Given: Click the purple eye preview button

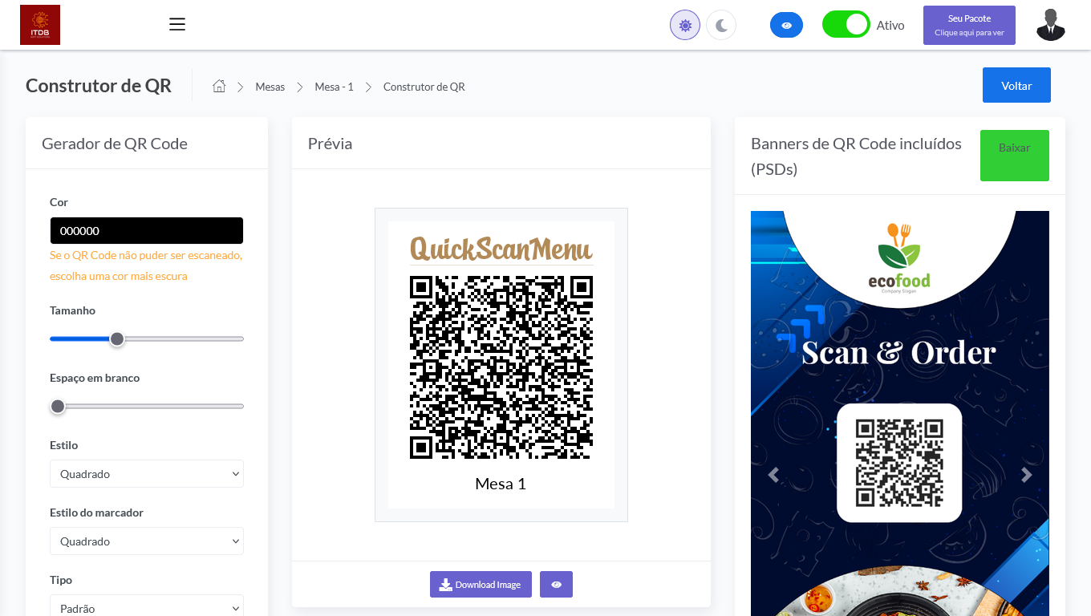Looking at the screenshot, I should pos(556,585).
